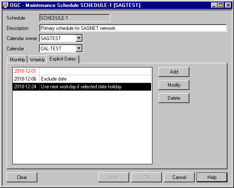Maximize the Maintenance Schedule window
234x188 pixels.
click(220, 5)
